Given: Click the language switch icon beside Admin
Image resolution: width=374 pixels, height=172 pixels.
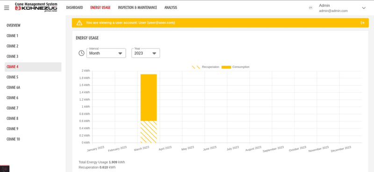Looking at the screenshot, I should click(310, 8).
